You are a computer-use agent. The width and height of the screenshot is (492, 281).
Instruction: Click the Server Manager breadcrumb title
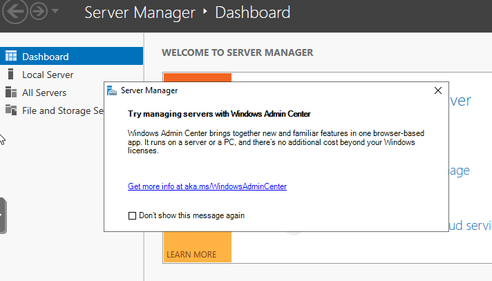coord(140,12)
